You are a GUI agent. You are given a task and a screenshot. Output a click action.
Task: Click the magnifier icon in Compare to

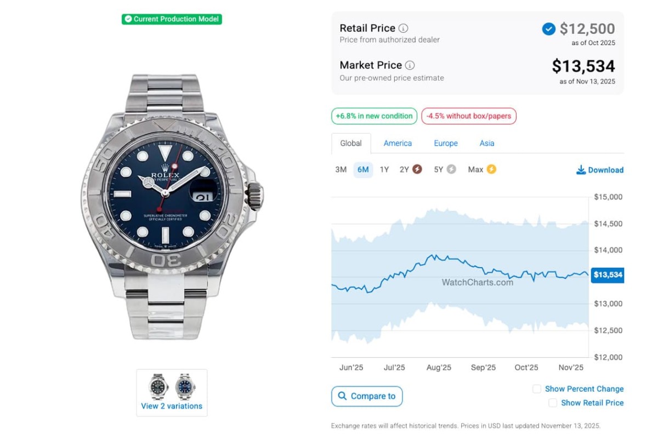(x=342, y=396)
